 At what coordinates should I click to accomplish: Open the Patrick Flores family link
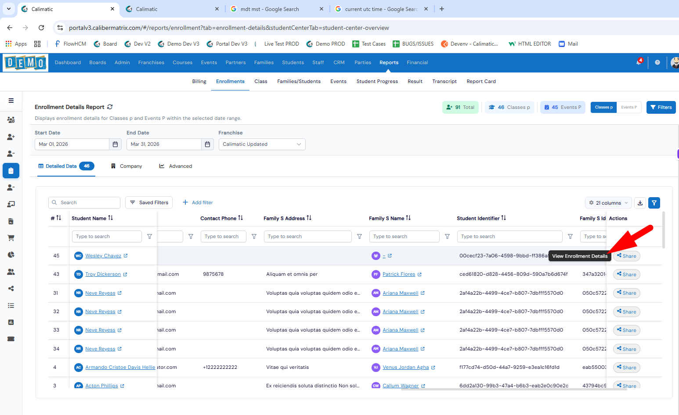[x=398, y=274]
